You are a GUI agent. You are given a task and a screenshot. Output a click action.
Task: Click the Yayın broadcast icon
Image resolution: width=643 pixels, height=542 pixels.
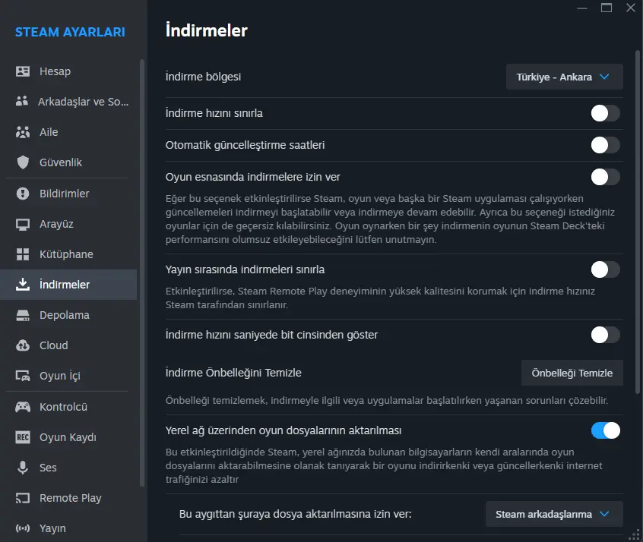(x=23, y=528)
